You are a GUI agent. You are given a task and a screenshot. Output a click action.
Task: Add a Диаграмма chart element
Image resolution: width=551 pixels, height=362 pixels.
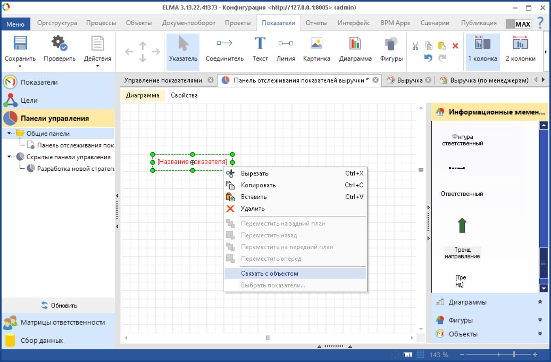coord(355,49)
